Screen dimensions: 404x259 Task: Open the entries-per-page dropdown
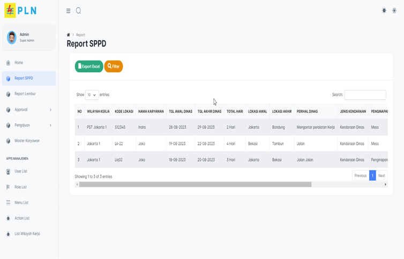click(92, 95)
